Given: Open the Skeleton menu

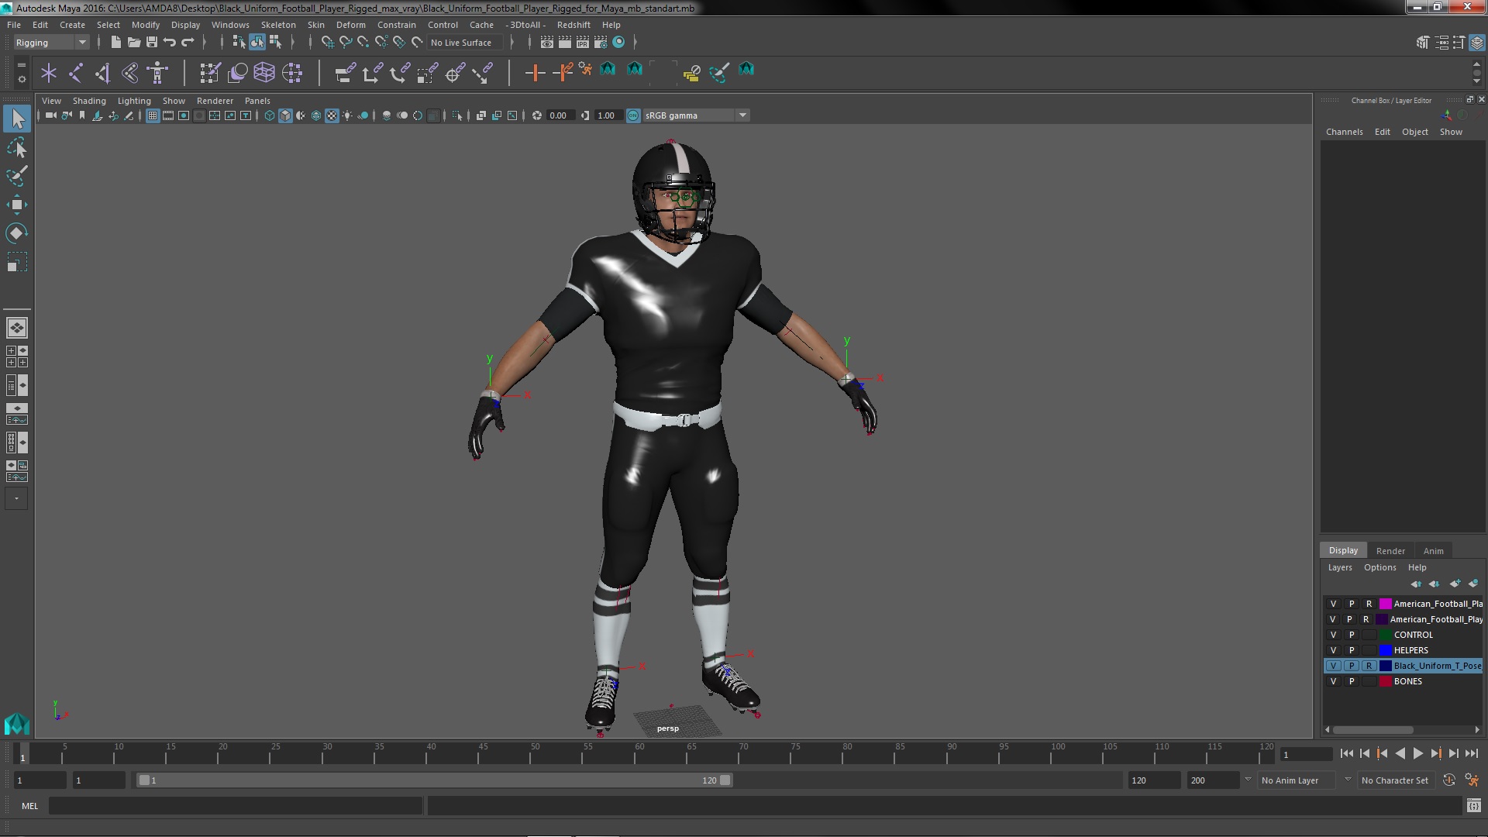Looking at the screenshot, I should click(277, 25).
